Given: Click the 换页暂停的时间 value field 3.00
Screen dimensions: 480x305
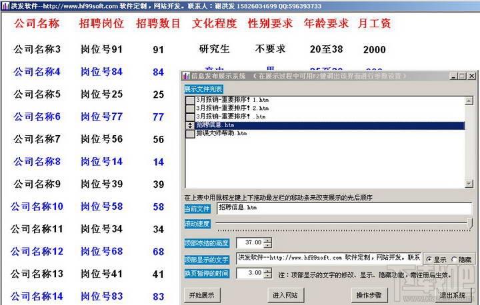Looking at the screenshot, I should click(x=251, y=272).
